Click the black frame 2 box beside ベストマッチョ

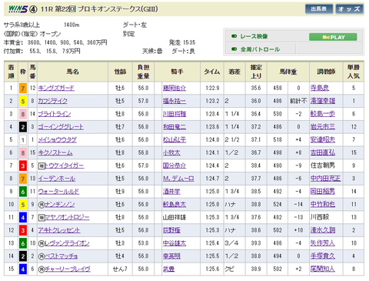pyautogui.click(x=23, y=256)
